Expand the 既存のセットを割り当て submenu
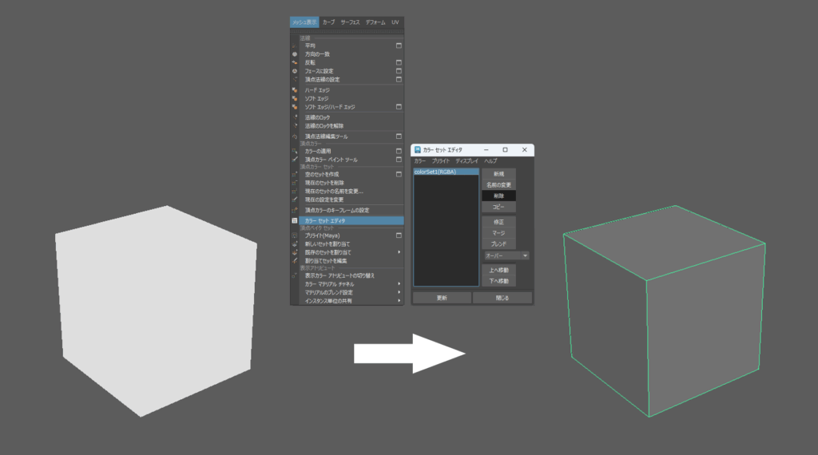This screenshot has width=818, height=455. point(399,252)
